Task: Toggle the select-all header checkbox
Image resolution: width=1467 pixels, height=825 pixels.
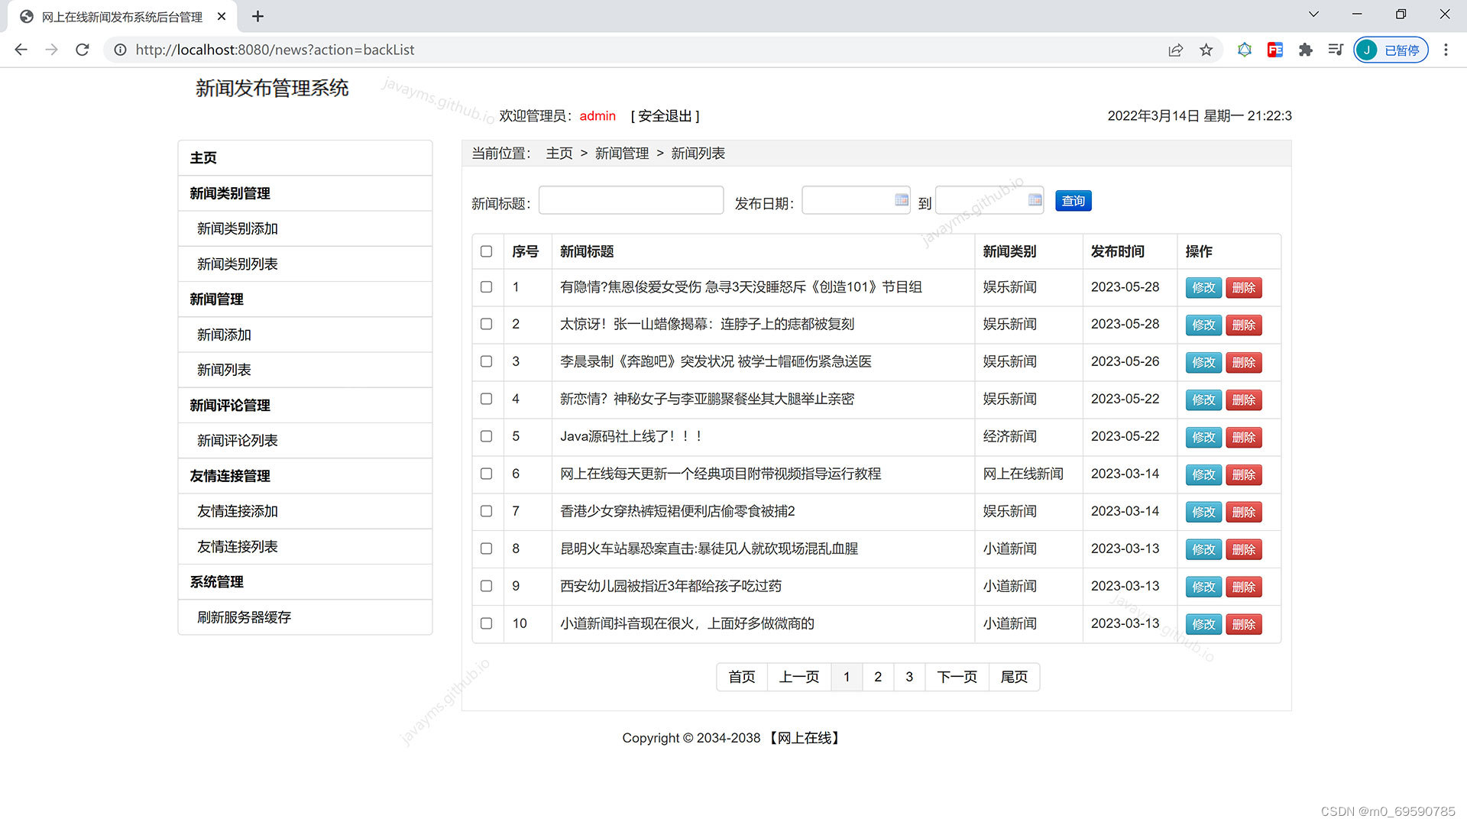Action: tap(486, 251)
